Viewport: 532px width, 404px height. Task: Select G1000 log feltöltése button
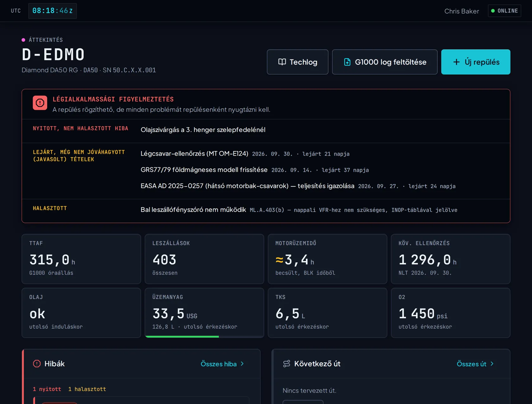[x=384, y=62]
